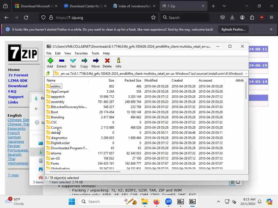This screenshot has height=208, width=278.
Task: Select the Fonts folder row
Action: click(145, 163)
